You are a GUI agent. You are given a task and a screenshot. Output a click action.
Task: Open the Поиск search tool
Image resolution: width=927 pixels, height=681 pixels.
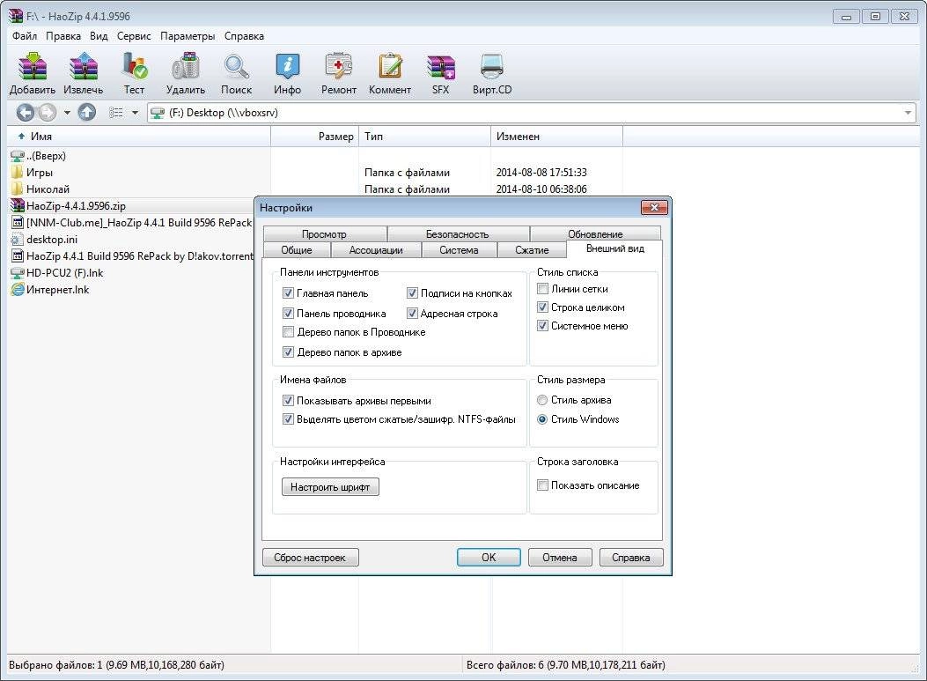pyautogui.click(x=237, y=66)
